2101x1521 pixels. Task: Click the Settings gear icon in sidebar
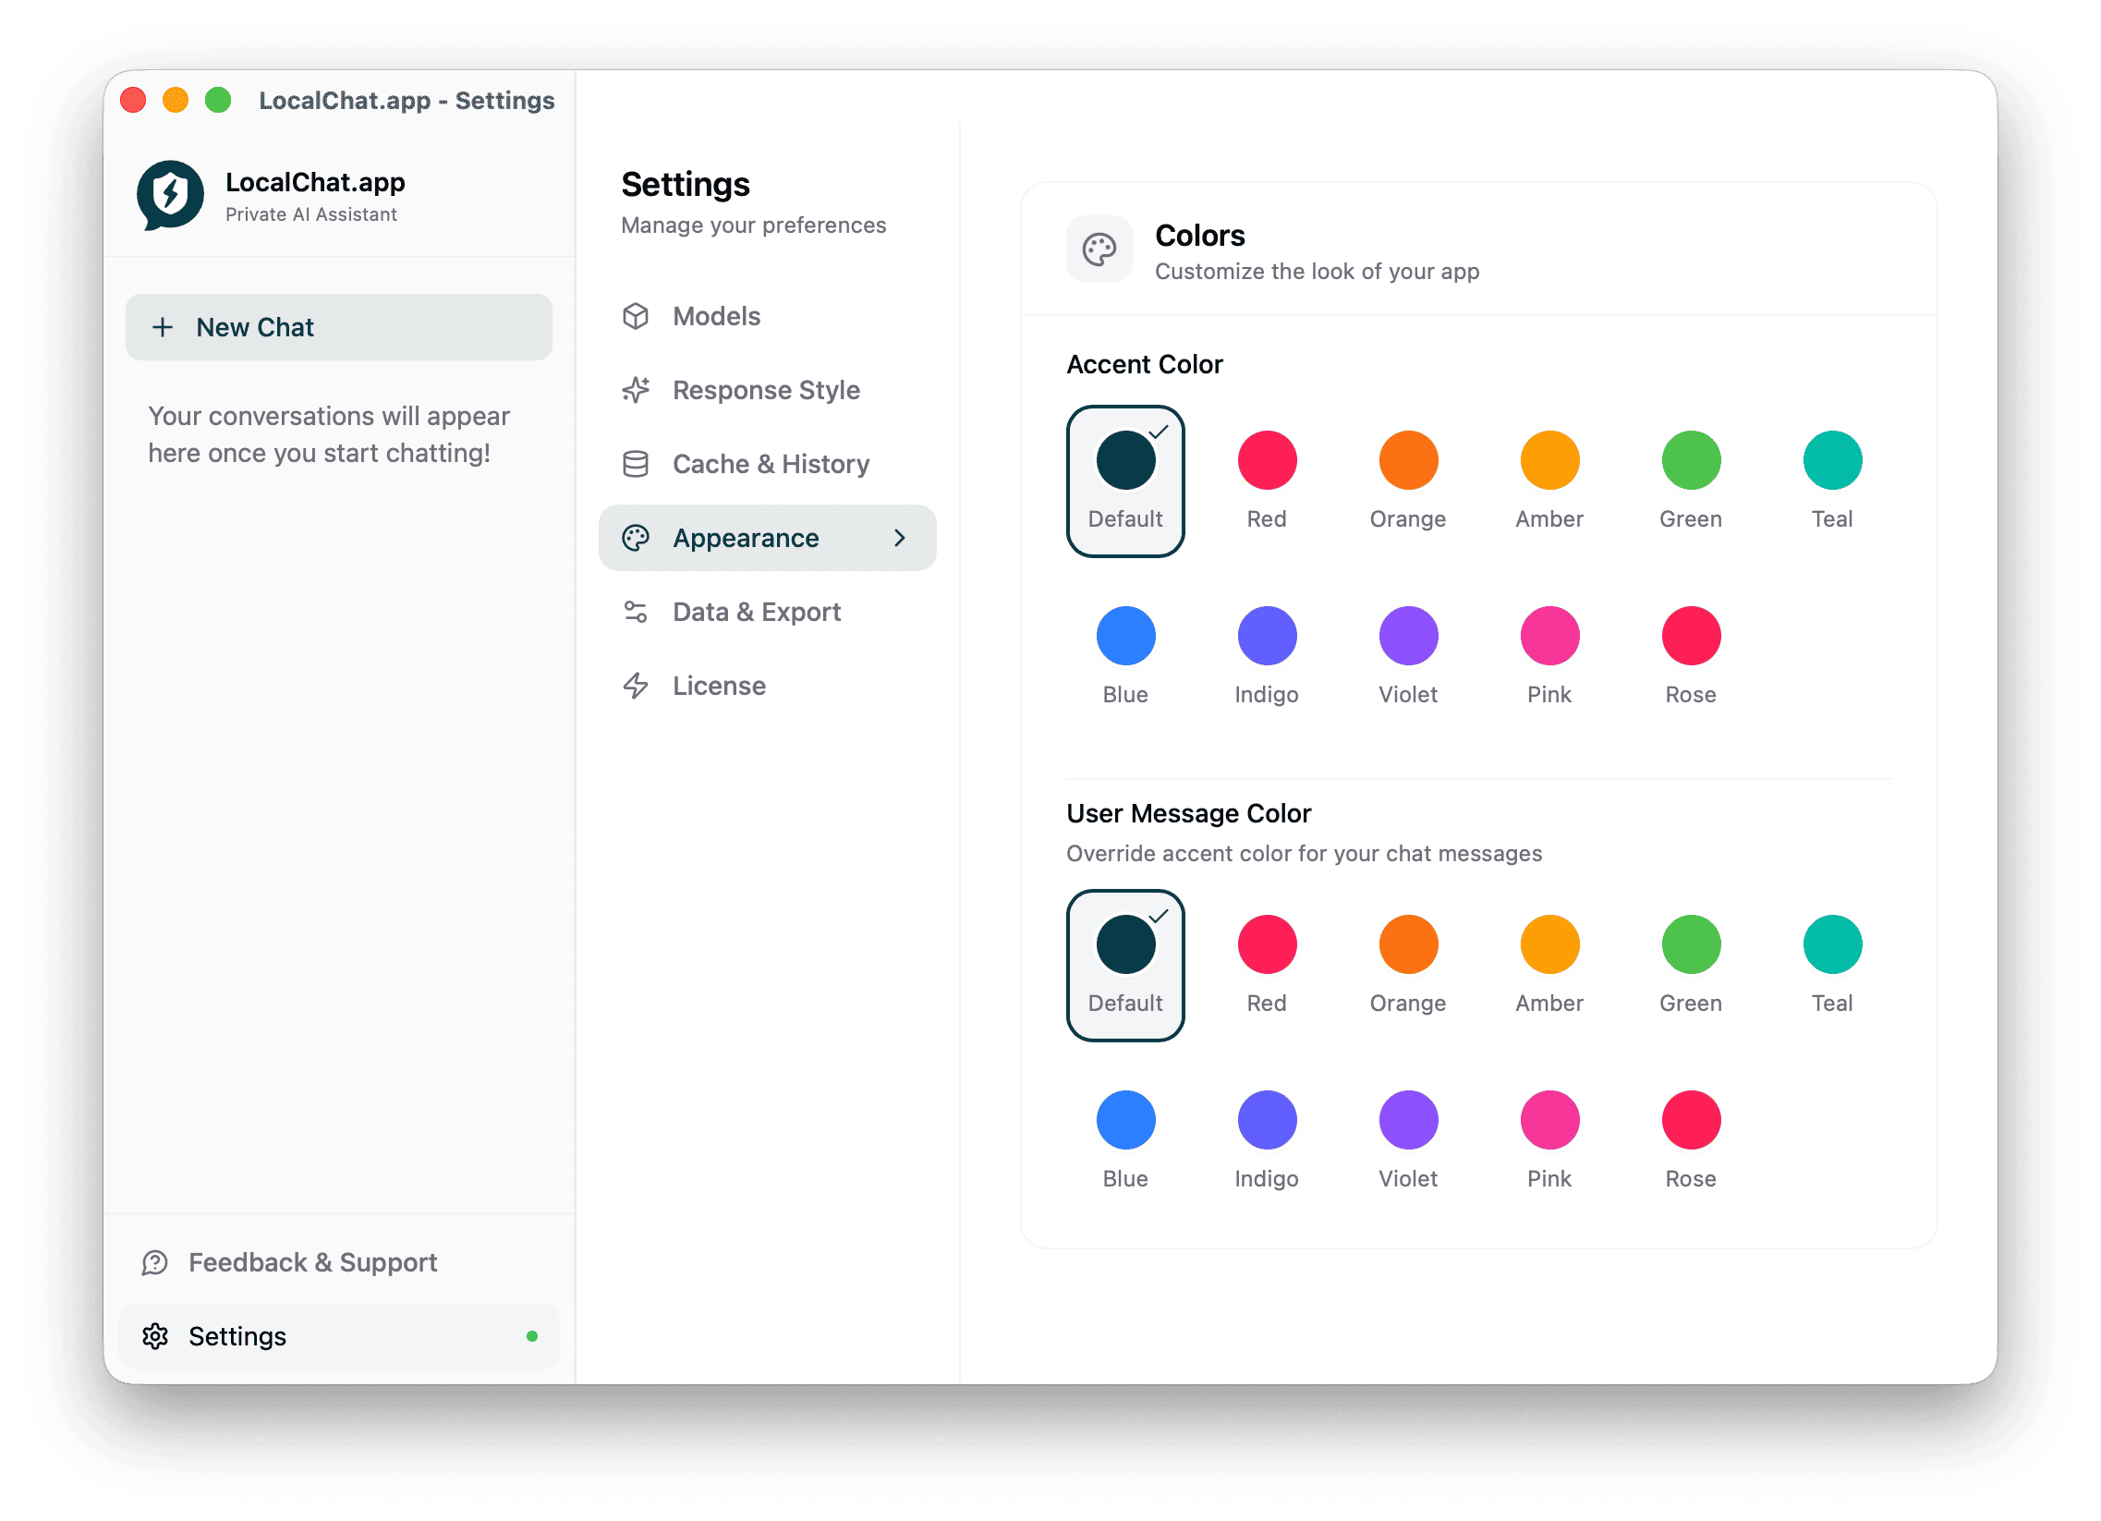154,1337
